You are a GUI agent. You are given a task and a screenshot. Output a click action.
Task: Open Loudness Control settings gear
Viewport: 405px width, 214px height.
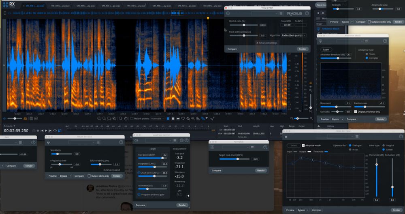pyautogui.click(x=181, y=140)
